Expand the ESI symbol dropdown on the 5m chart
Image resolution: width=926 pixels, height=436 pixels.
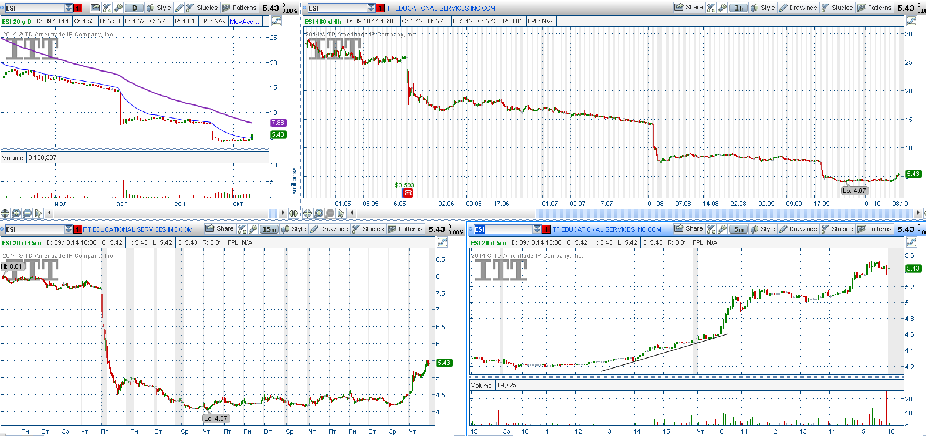(x=537, y=229)
